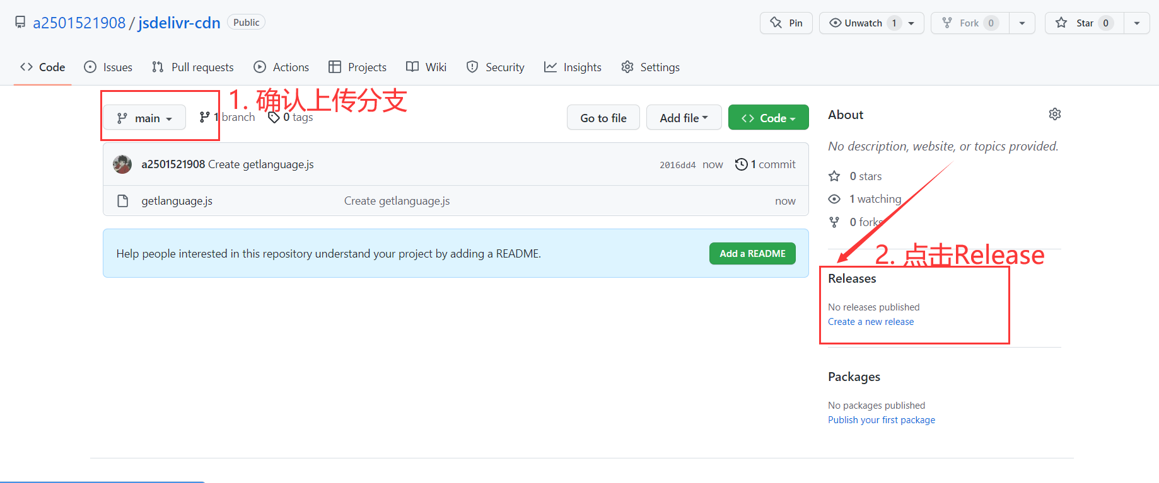Click Publish your first package link

coord(882,420)
